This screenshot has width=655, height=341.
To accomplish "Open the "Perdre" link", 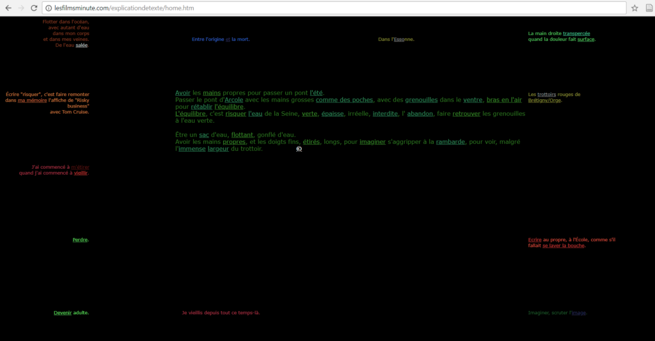I will 79,240.
